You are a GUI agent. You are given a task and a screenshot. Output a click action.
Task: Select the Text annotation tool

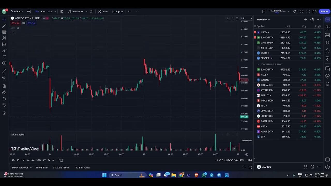(4, 57)
